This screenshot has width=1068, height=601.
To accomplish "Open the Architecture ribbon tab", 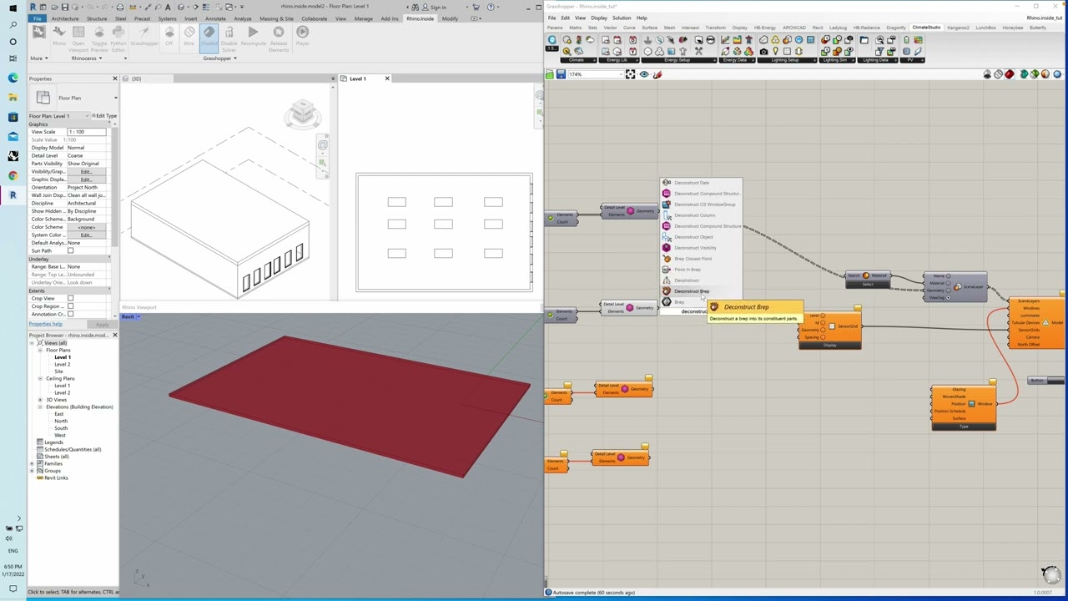I will tap(65, 18).
